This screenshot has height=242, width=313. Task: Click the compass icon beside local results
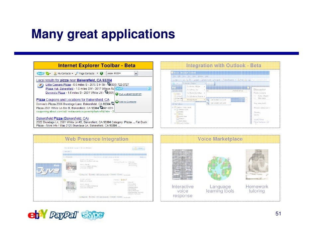tap(40, 86)
